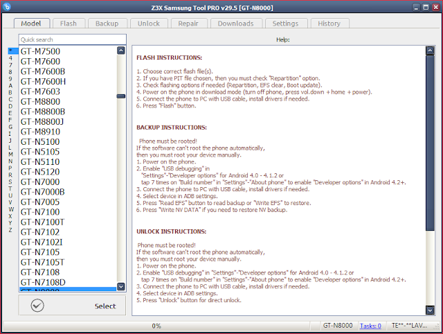
Task: Click model list scroll-up arrow
Action: click(x=121, y=51)
